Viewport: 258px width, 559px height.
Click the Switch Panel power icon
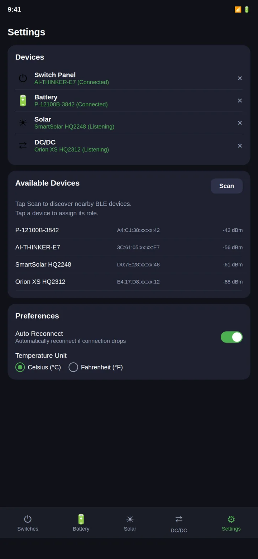coord(23,78)
